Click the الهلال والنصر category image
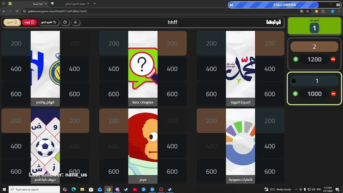The width and height of the screenshot is (343, 193). (x=45, y=64)
